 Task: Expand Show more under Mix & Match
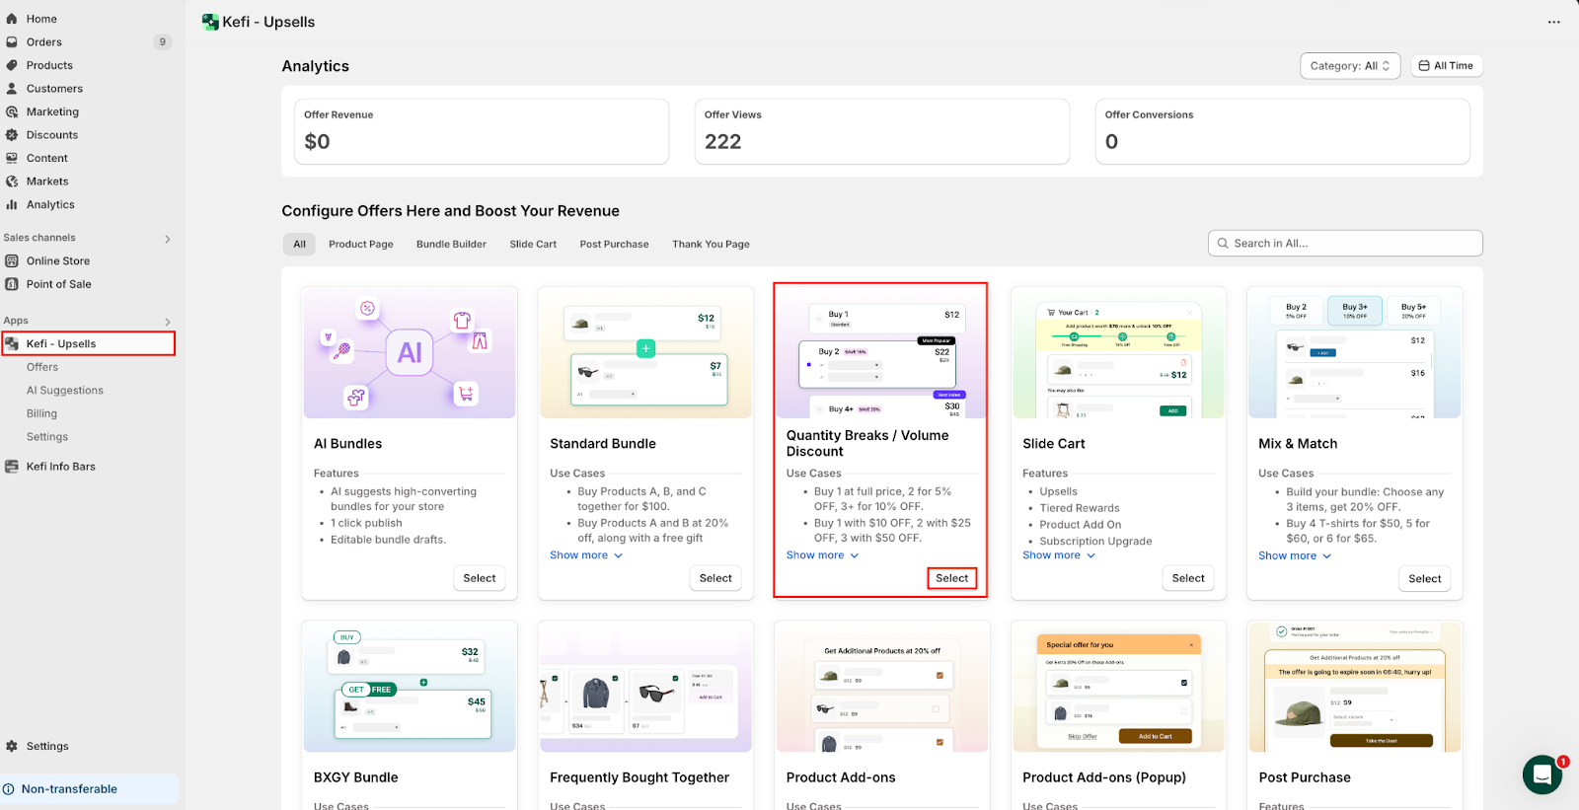pyautogui.click(x=1294, y=556)
